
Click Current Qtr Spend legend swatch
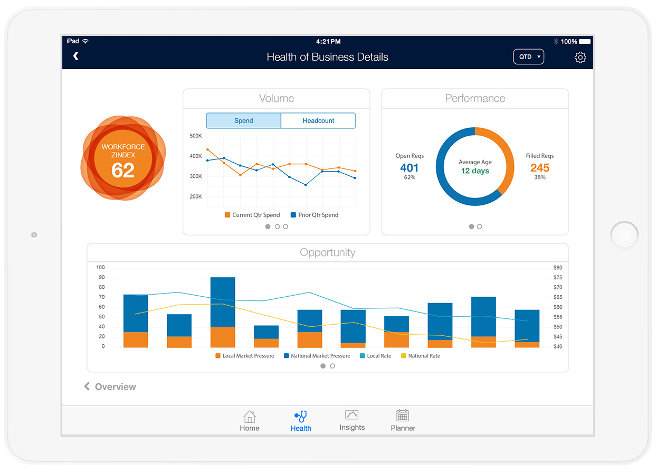click(227, 215)
